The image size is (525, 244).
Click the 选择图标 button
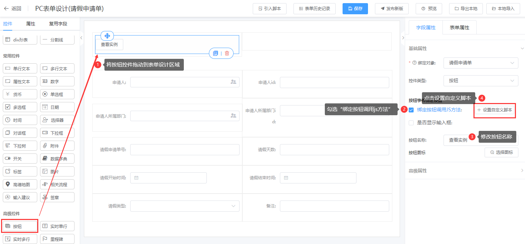click(x=501, y=152)
